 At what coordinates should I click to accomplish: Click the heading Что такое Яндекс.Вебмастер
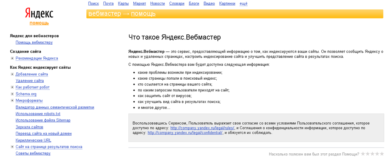[174, 37]
